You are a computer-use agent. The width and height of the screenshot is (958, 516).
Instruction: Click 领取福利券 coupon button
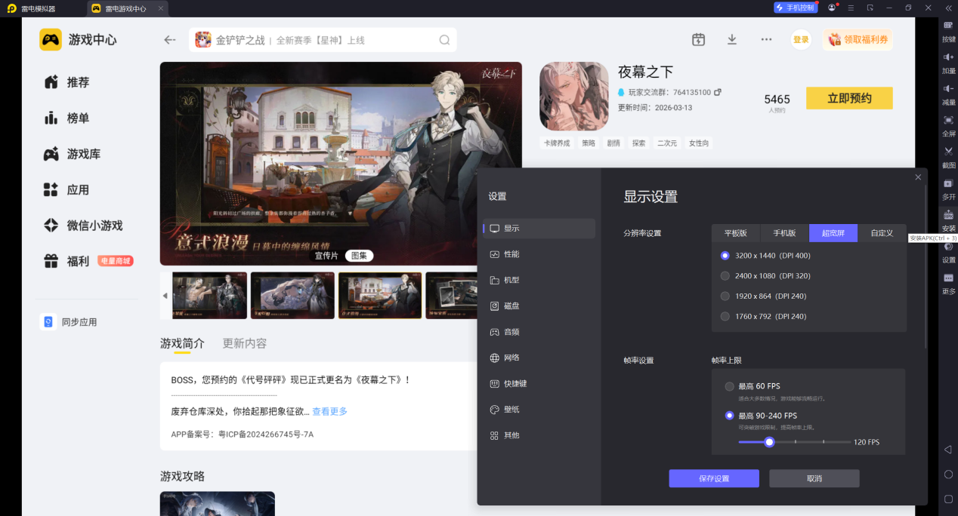(x=858, y=40)
